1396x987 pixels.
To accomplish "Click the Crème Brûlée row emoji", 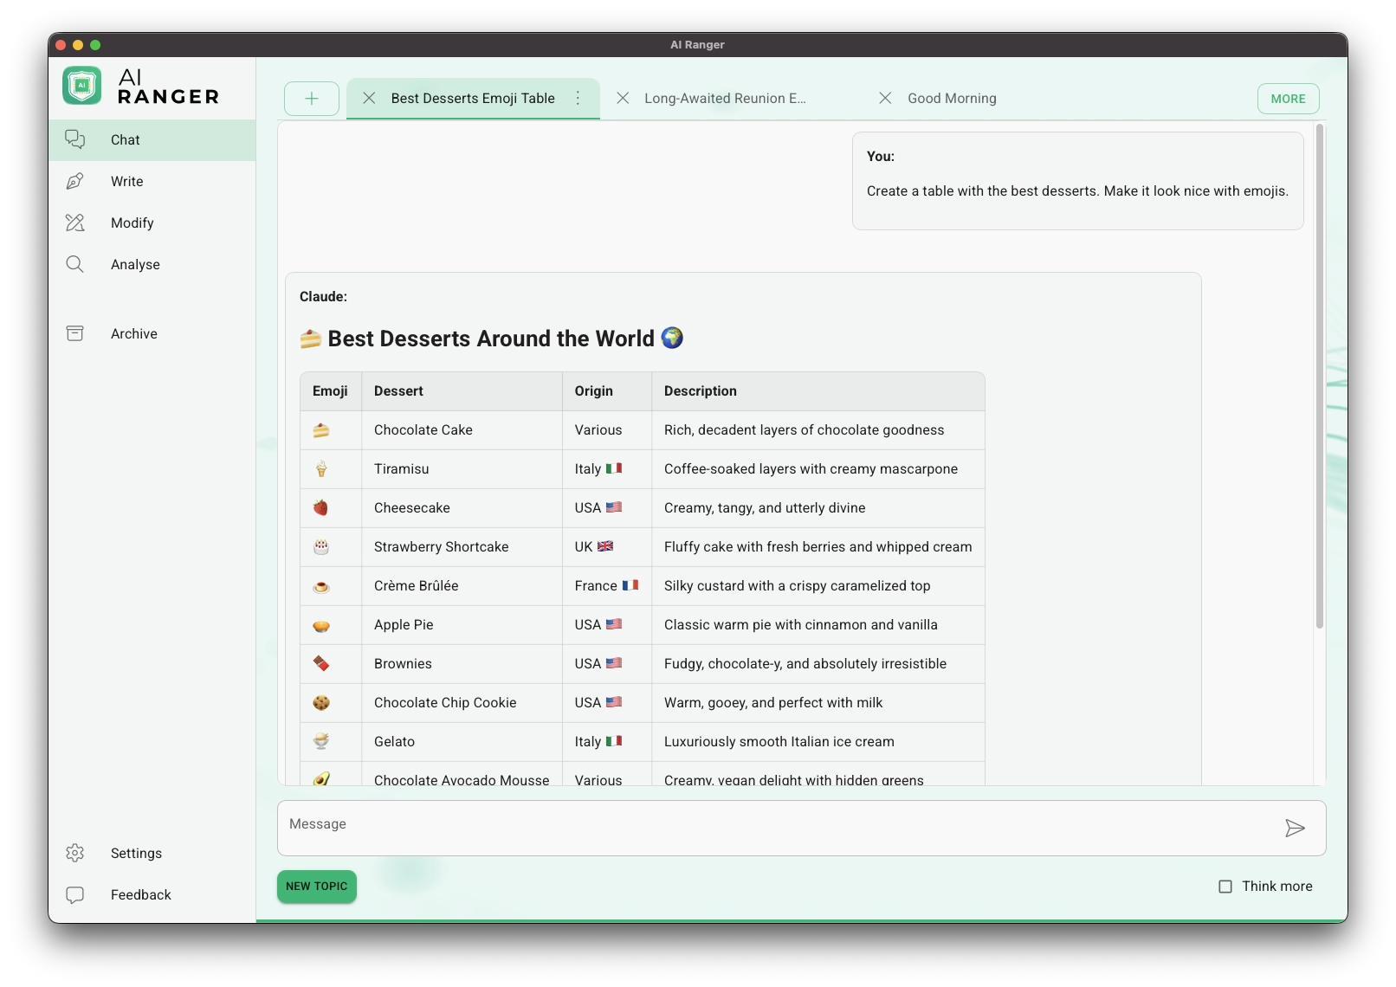I will (321, 586).
